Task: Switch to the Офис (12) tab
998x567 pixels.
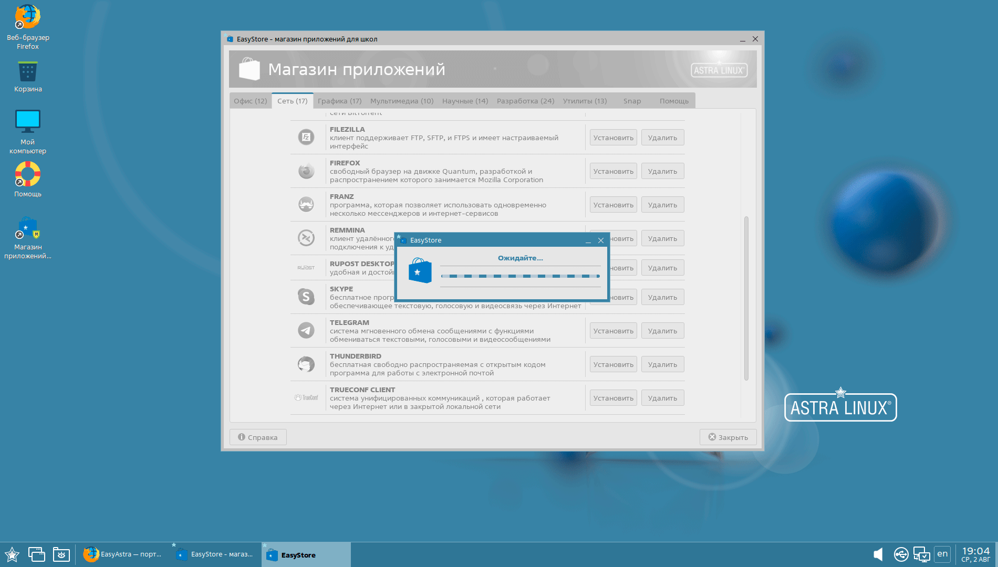Action: [251, 101]
